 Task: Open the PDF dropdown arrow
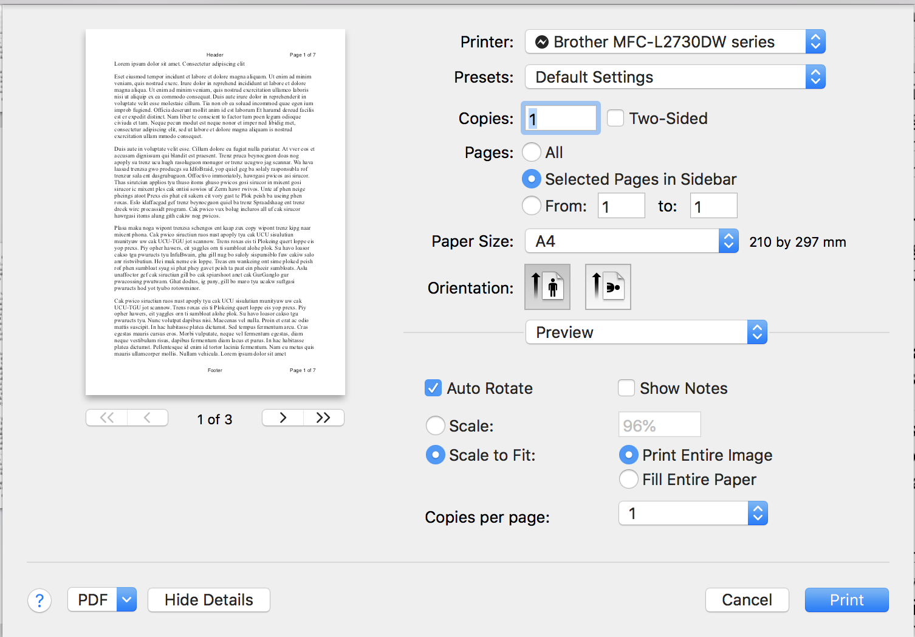(126, 600)
